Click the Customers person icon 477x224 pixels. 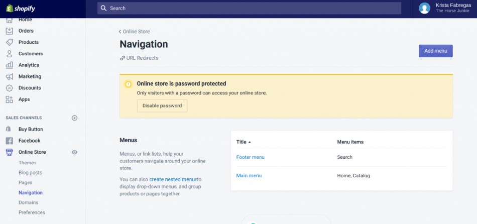9,54
